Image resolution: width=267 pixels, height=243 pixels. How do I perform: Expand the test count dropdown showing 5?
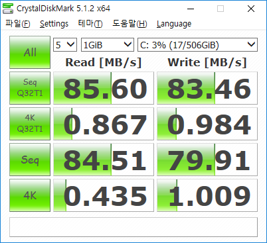tap(65, 45)
